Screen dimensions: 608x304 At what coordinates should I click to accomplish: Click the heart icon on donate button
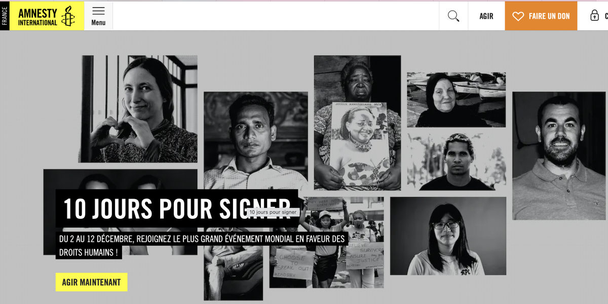[518, 16]
